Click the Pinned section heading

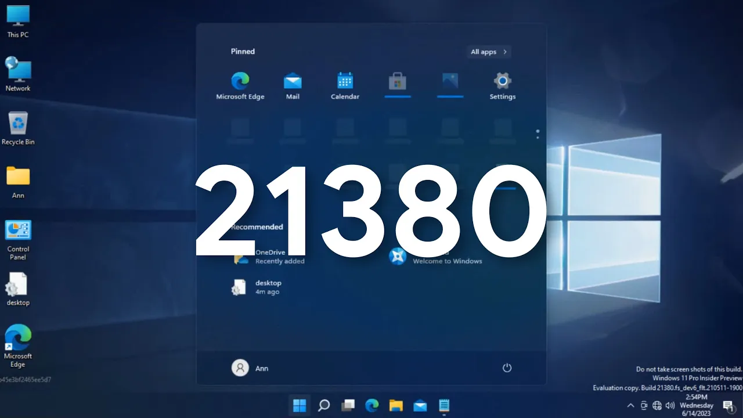point(243,52)
